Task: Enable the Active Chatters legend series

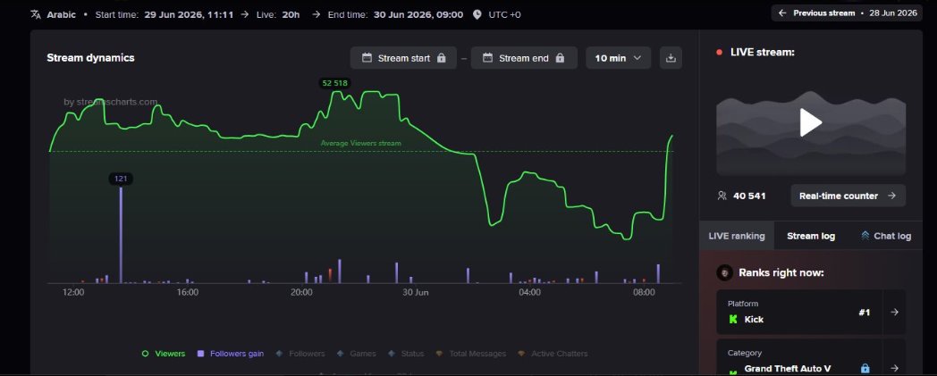Action: tap(553, 354)
